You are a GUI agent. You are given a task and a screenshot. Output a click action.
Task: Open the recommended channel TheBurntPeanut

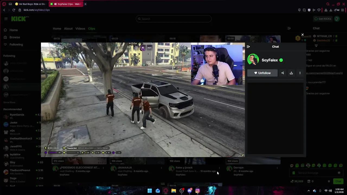tap(23, 172)
